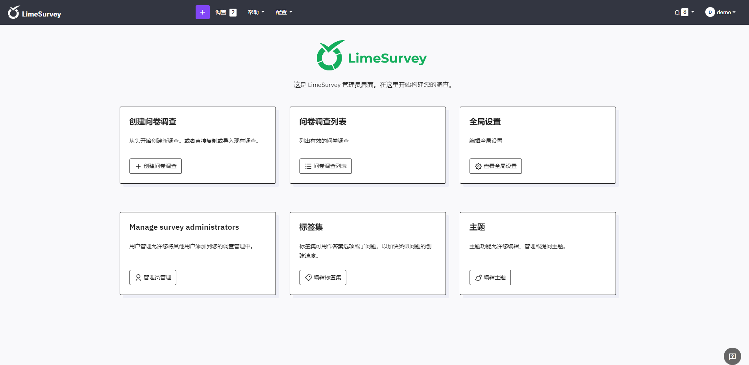
Task: Select Manage survey administrators heading
Action: (184, 227)
